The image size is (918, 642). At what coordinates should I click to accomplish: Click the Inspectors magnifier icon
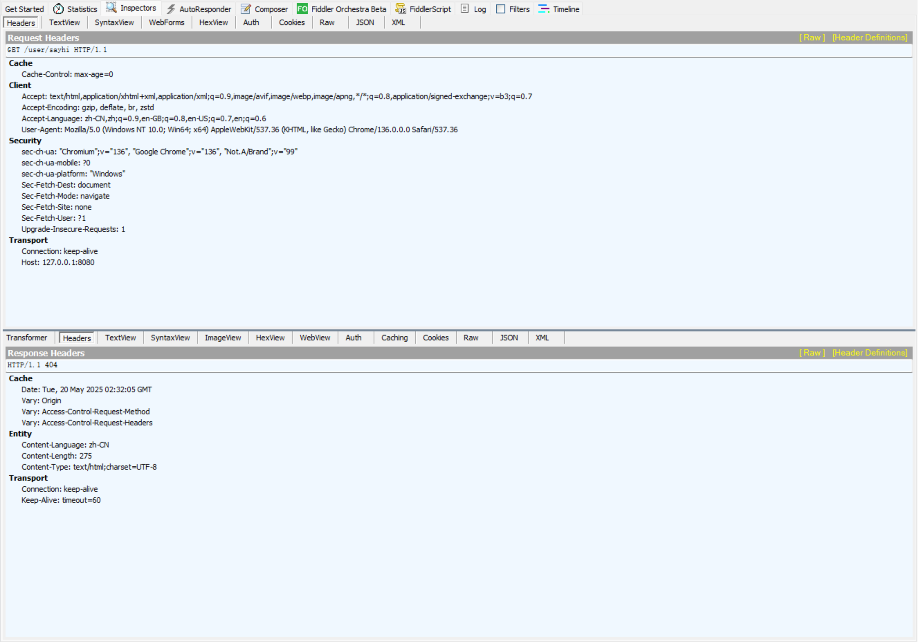pyautogui.click(x=111, y=8)
